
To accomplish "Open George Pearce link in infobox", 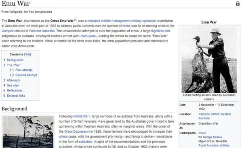I will pos(213,137).
